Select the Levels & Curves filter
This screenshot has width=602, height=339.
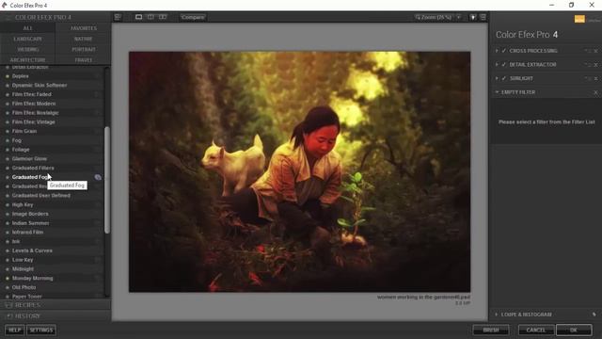32,250
